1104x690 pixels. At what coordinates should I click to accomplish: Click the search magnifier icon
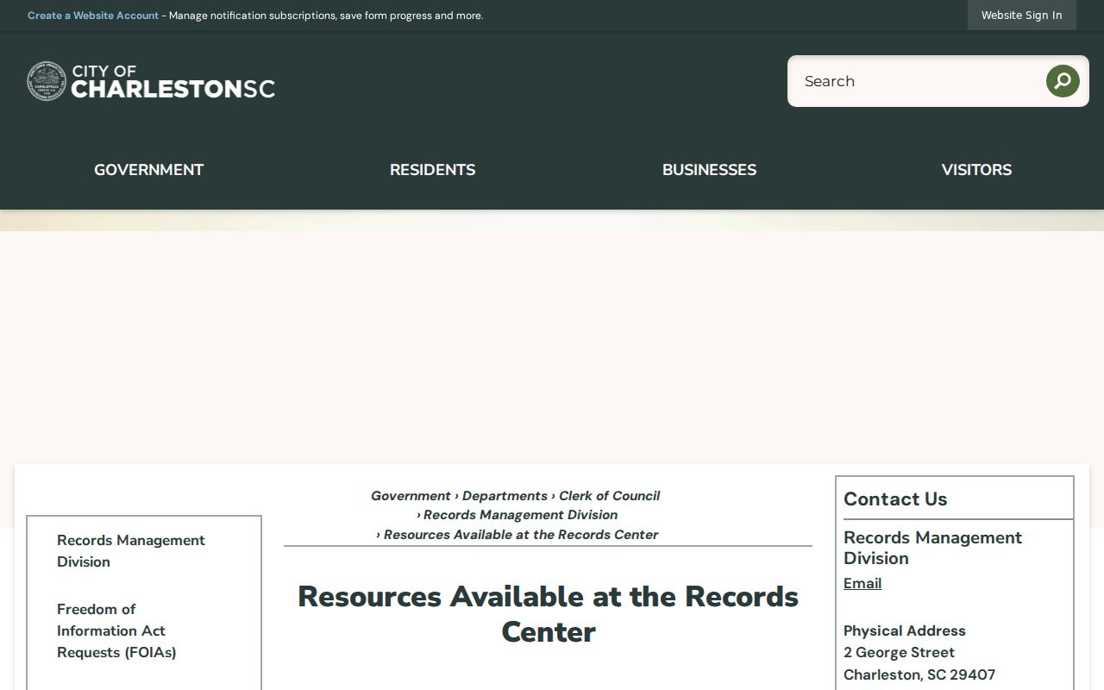pos(1063,81)
